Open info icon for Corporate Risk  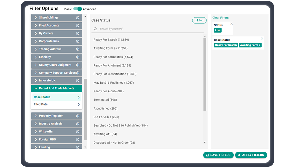click(78, 41)
